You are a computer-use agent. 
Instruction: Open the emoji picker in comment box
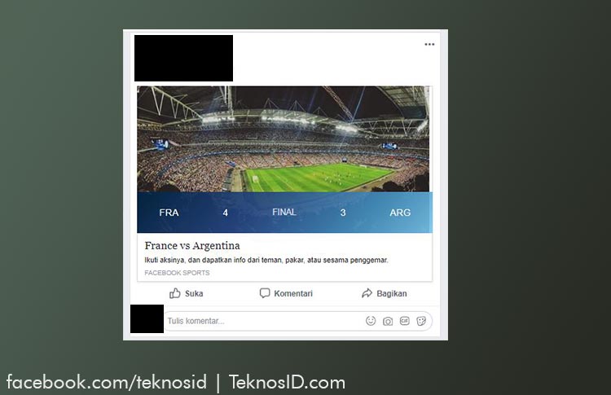(371, 321)
